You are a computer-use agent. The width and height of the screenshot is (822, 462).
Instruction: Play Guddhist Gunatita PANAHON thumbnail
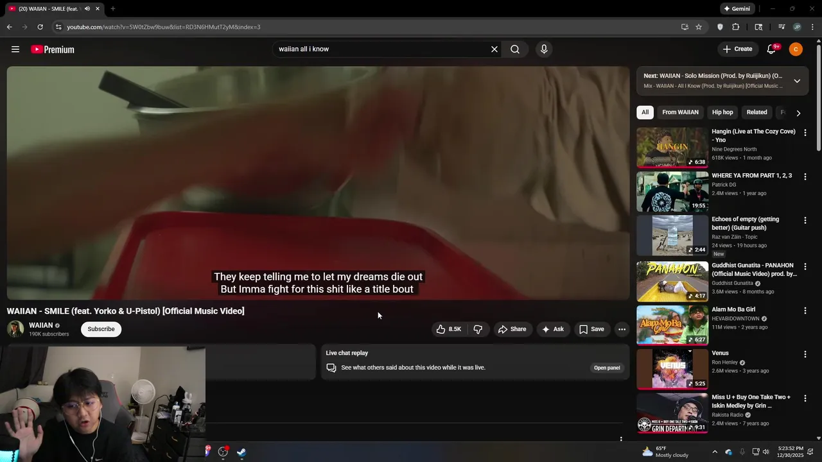click(x=672, y=281)
